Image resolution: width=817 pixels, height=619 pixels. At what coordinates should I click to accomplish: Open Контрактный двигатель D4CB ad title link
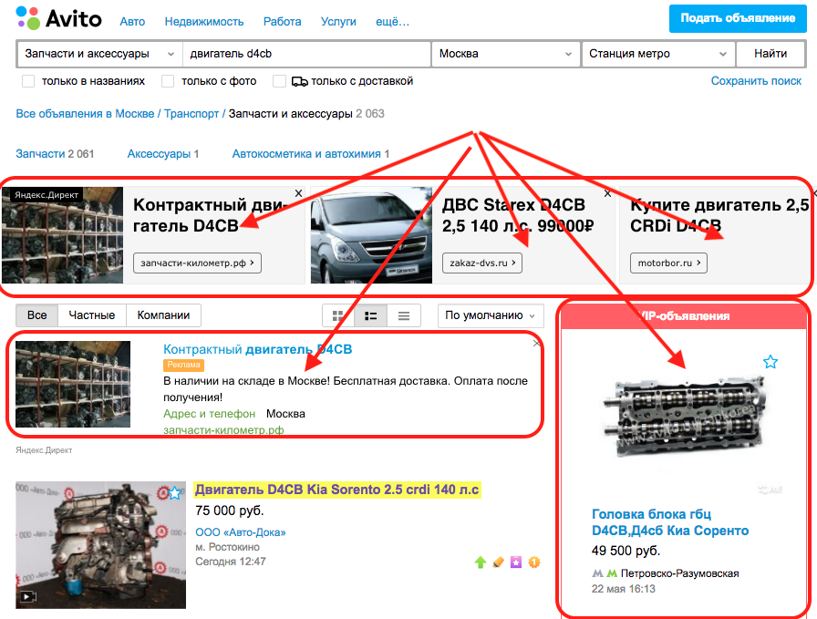point(257,350)
